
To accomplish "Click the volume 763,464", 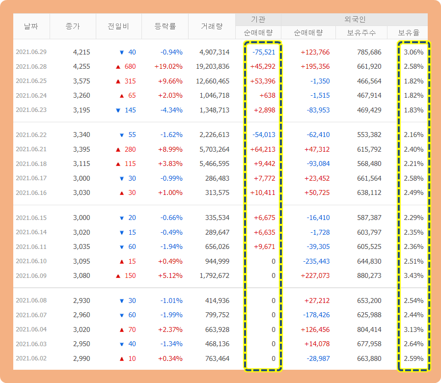I will point(217,358).
